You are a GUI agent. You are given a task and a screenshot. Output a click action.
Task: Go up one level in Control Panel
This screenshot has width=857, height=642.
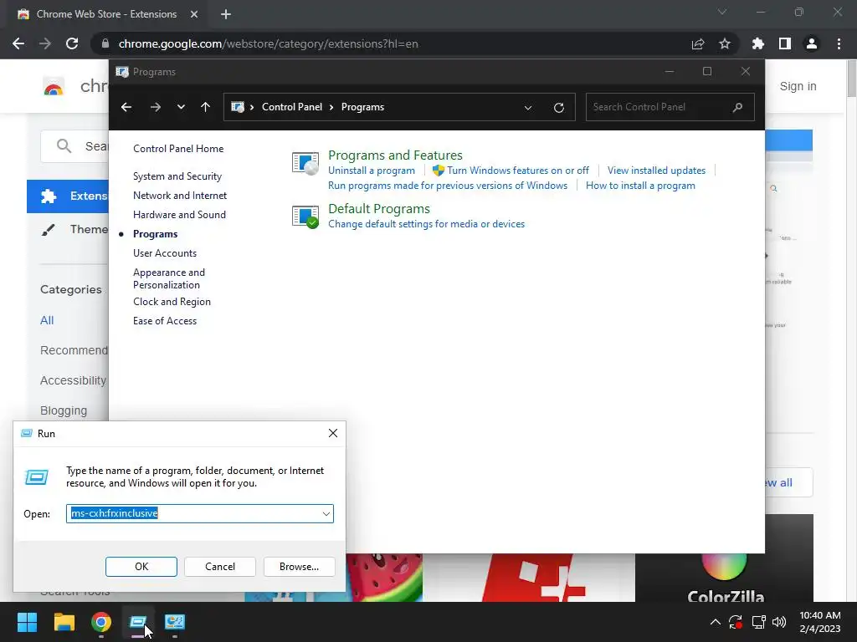206,107
